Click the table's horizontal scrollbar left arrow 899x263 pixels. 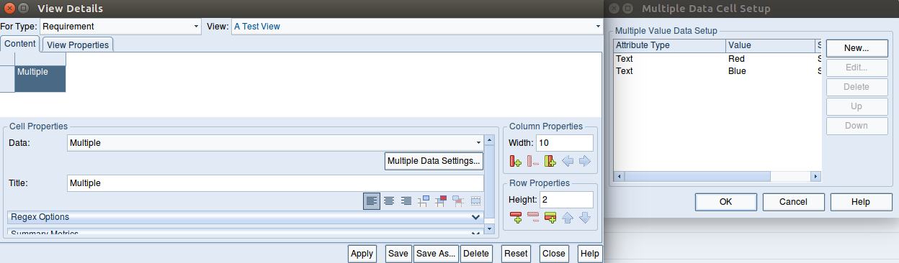[619, 176]
